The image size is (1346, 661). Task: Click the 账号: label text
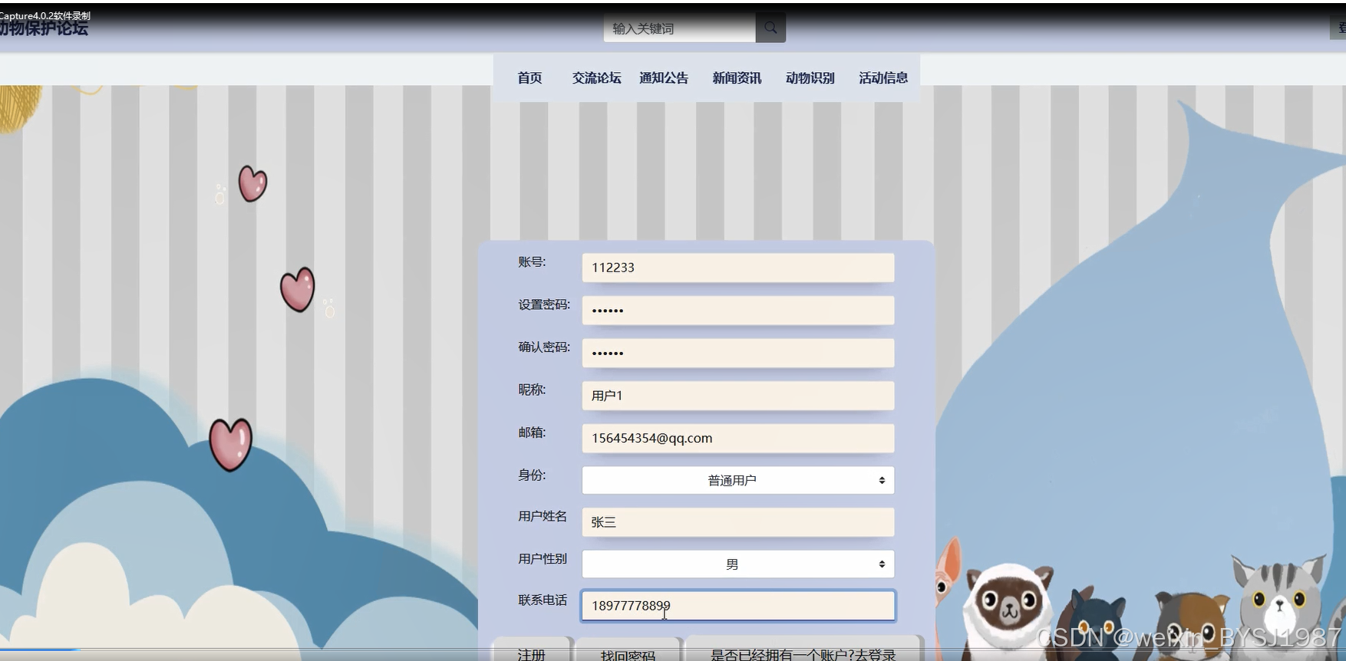pos(532,262)
